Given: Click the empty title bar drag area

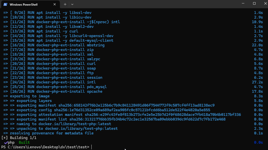Looking at the screenshot, I should point(157,4).
